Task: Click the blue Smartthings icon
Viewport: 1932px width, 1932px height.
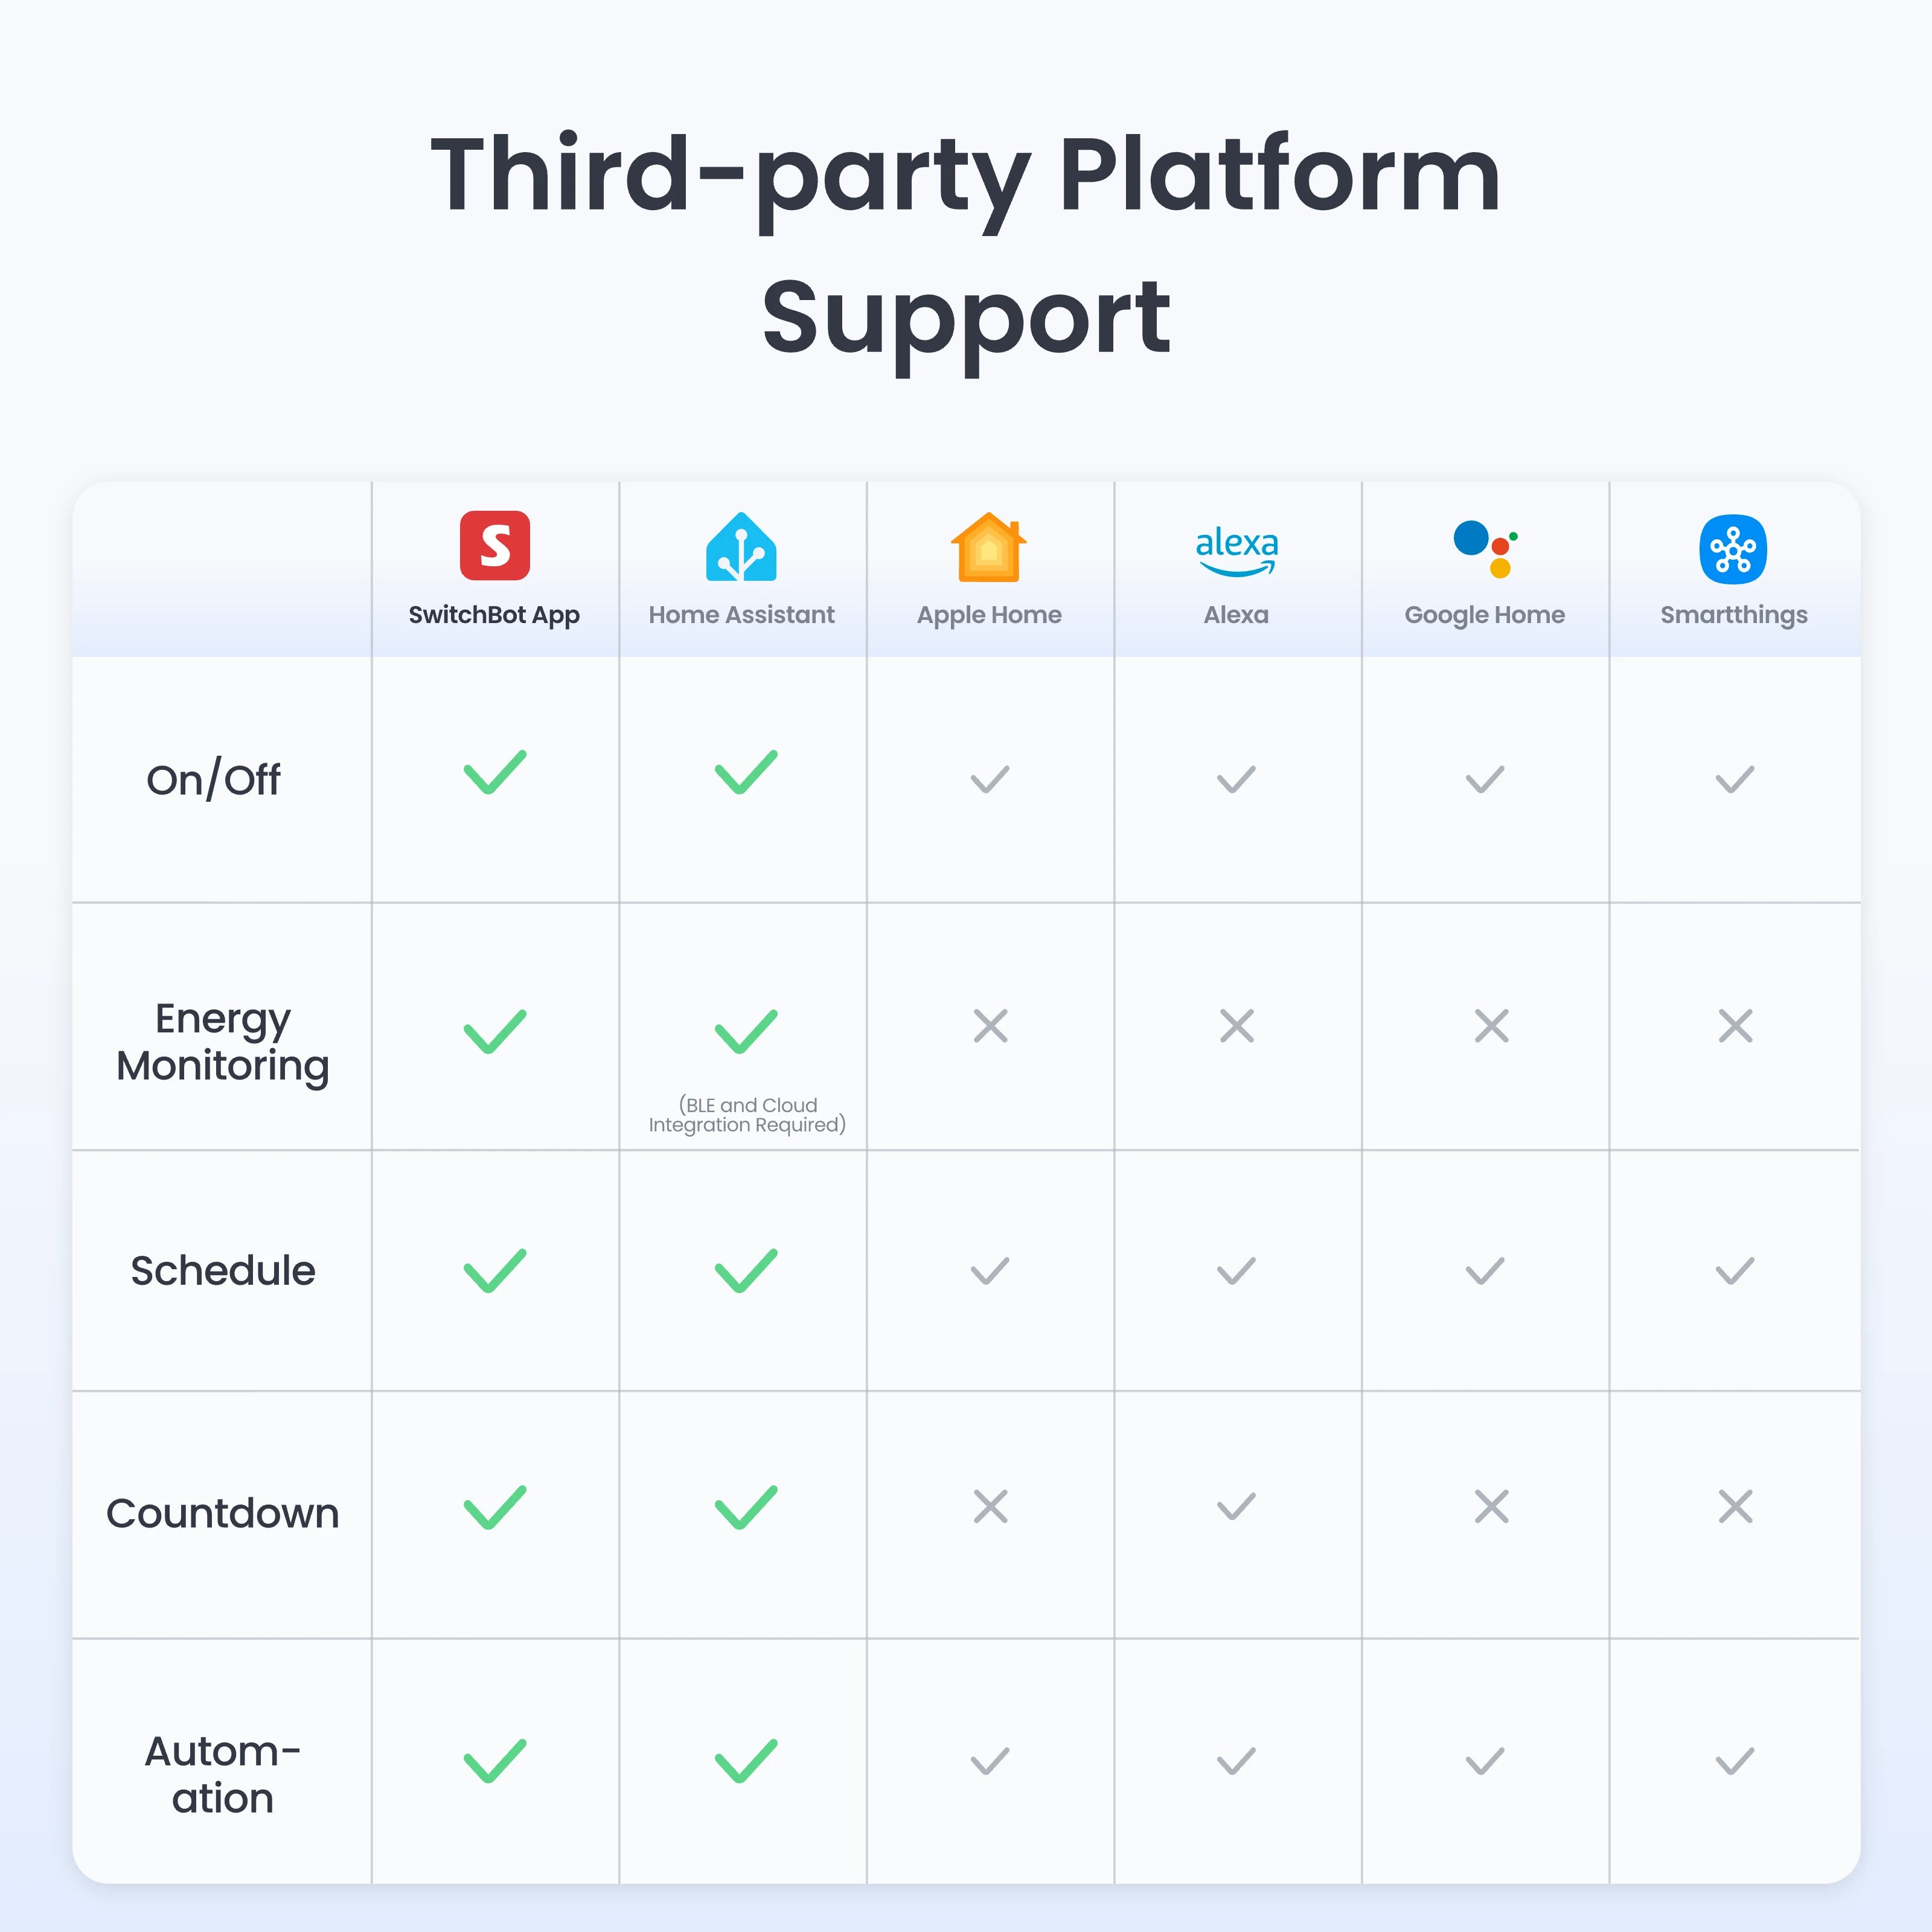Action: click(x=1733, y=549)
